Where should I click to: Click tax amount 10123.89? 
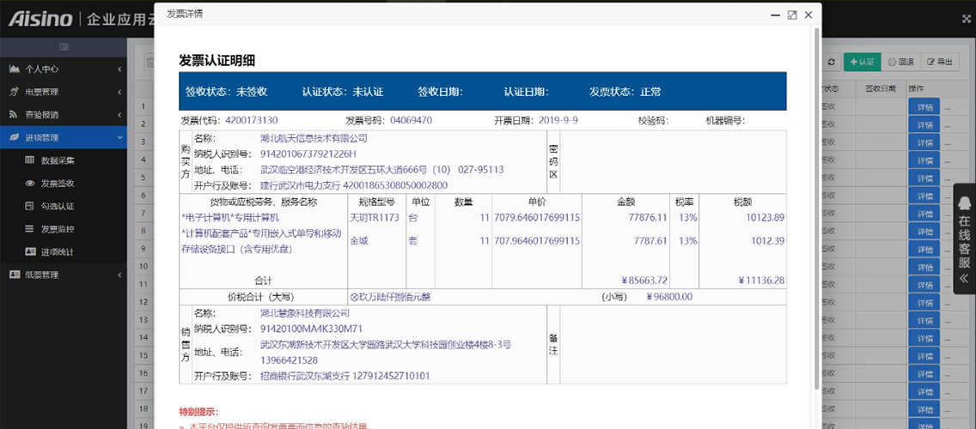tap(763, 218)
